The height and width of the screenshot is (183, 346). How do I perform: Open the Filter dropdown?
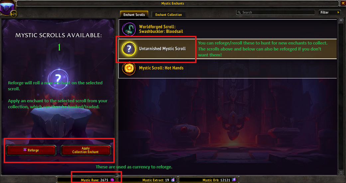point(330,13)
